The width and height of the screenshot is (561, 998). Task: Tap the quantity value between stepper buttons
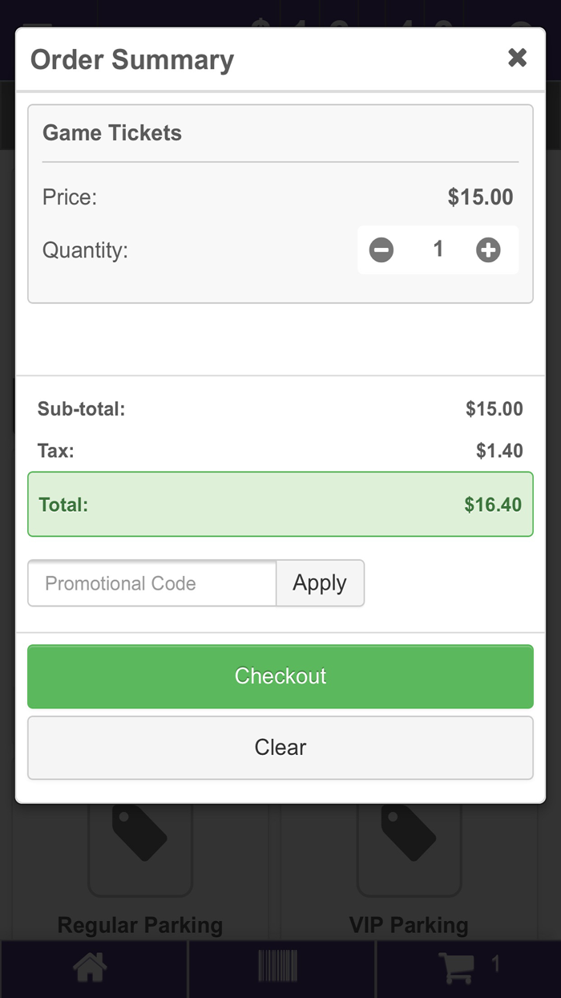click(438, 249)
